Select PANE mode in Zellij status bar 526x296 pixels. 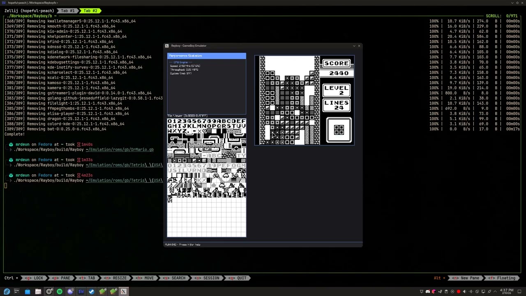pyautogui.click(x=62, y=278)
